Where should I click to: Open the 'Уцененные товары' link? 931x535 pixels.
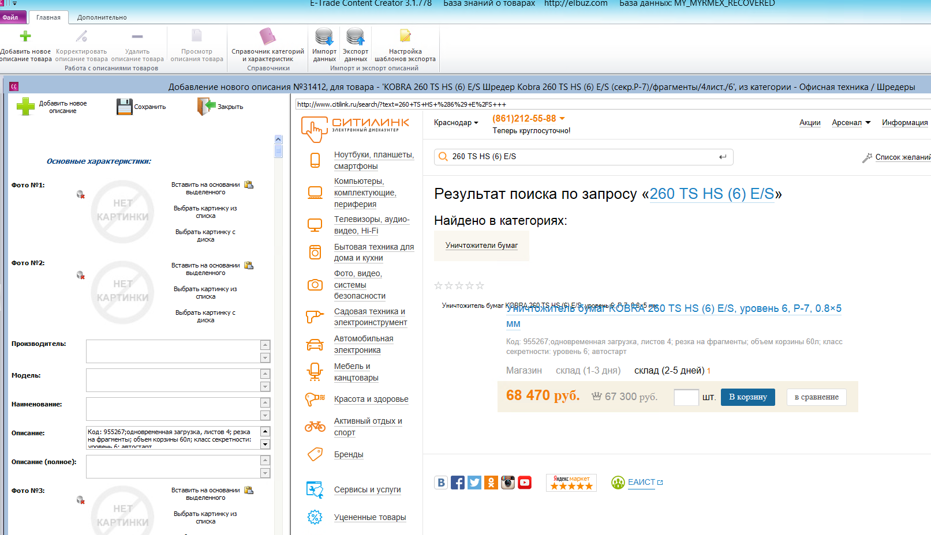point(370,517)
